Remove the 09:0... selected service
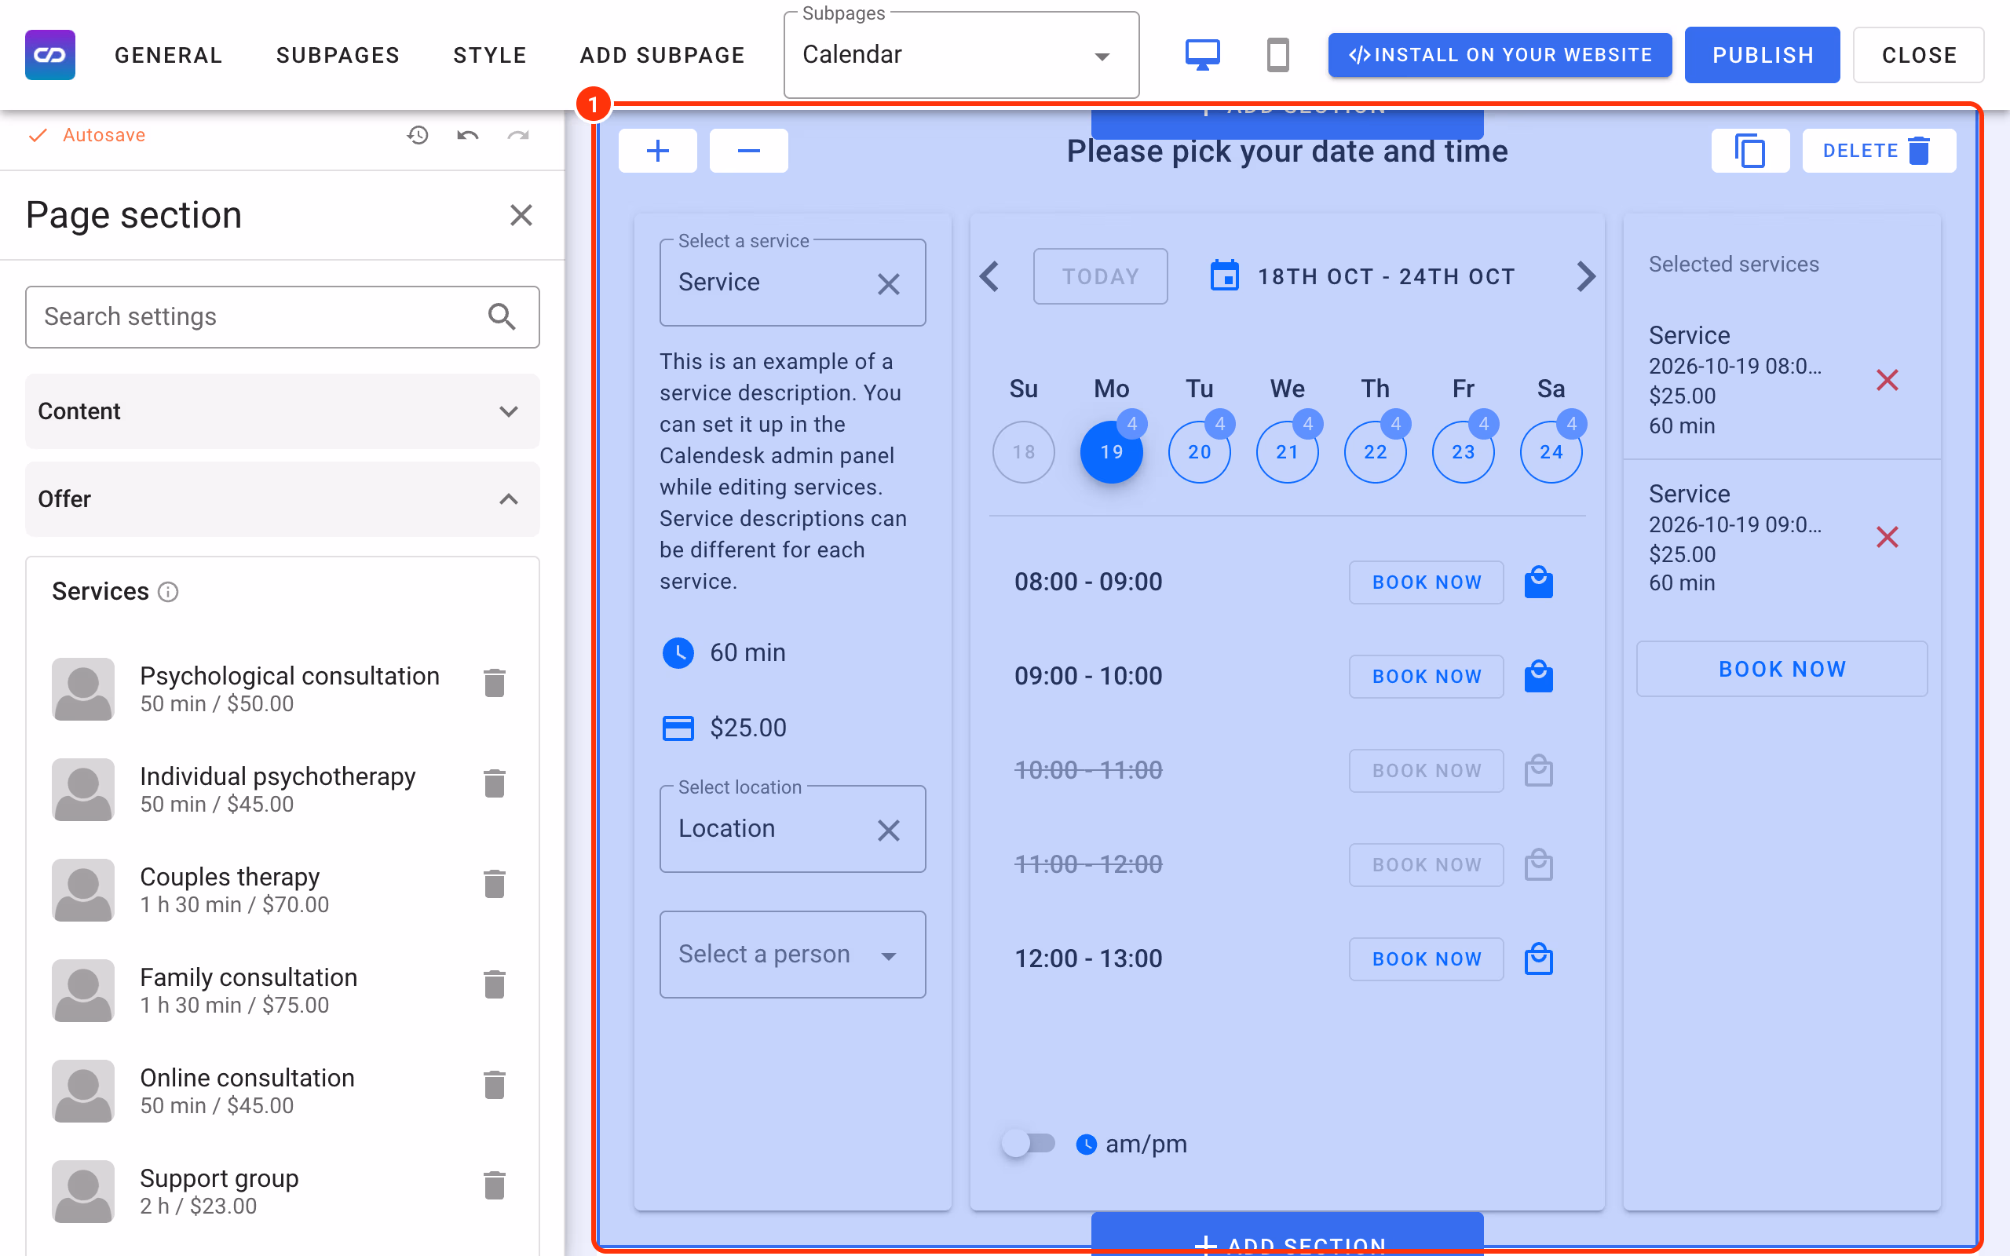 point(1887,538)
